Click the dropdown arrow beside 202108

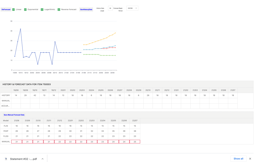(136, 8)
